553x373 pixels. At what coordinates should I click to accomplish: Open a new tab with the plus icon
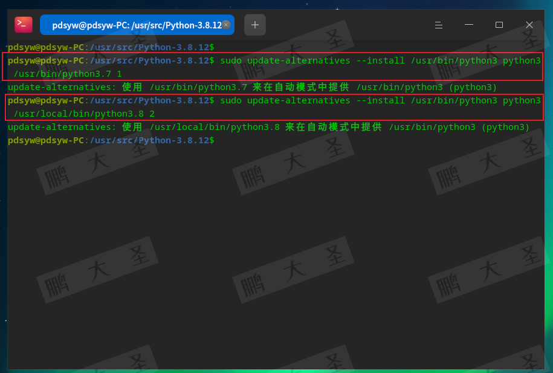tap(254, 25)
